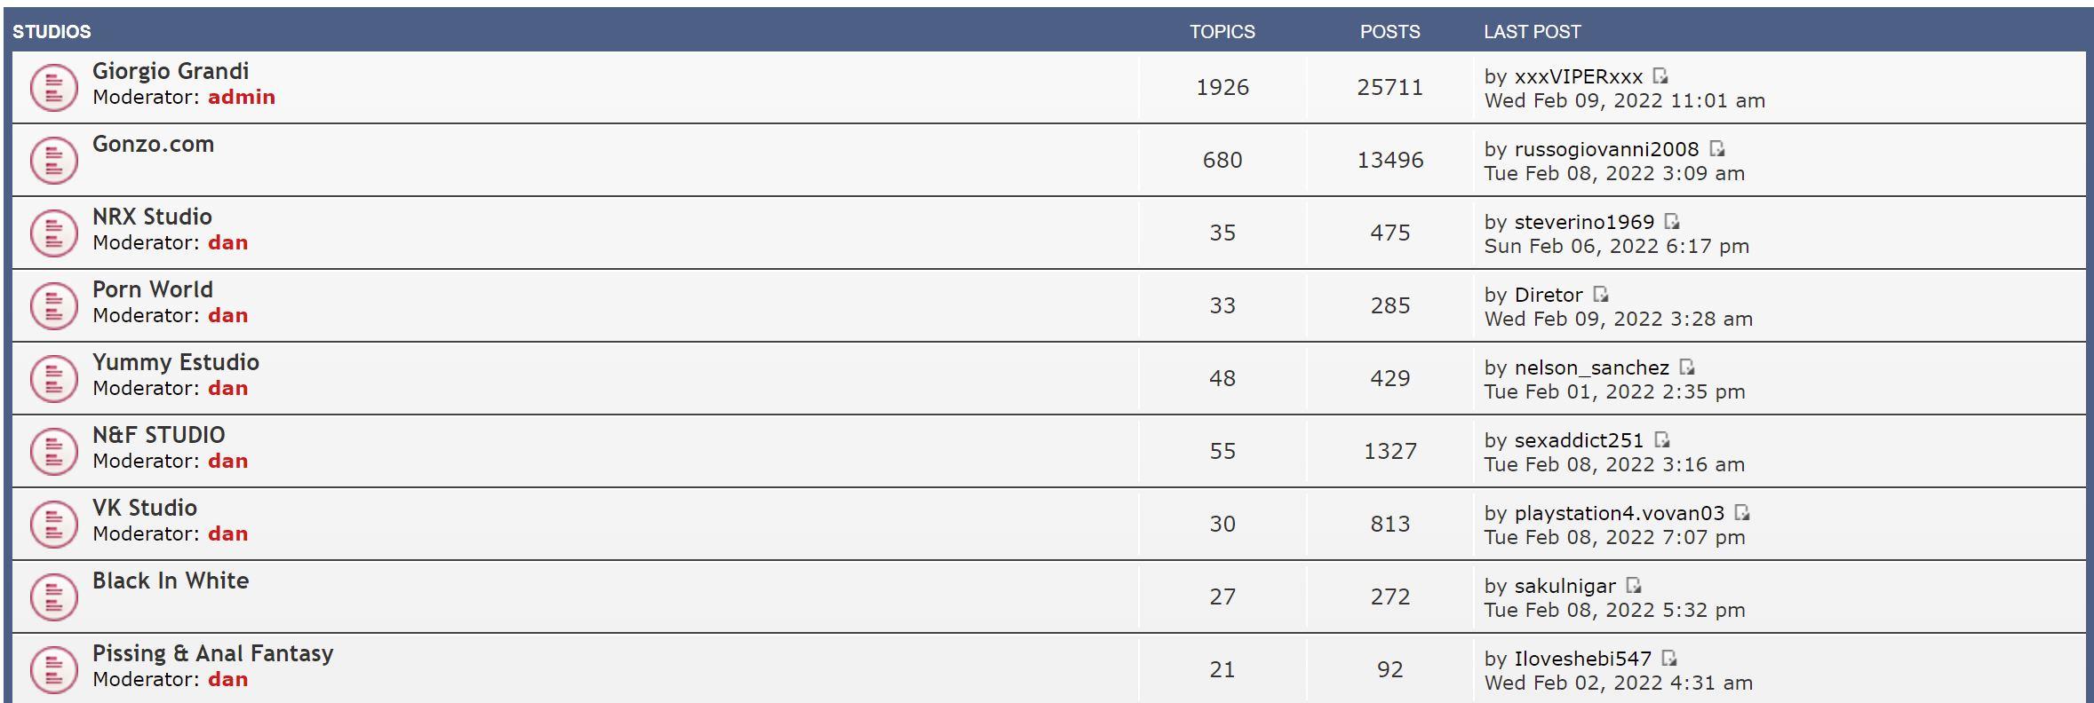Screen dimensions: 2094x703
Task: Visit steverino1969's user profile
Action: click(x=1584, y=222)
